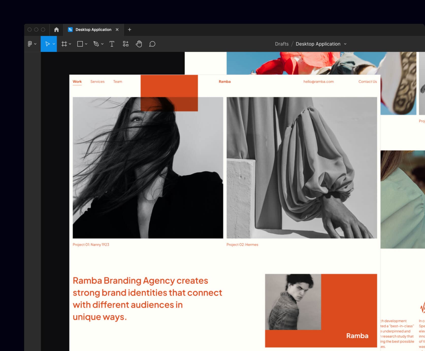This screenshot has height=351, width=425.
Task: Select the Move tool arrow
Action: click(47, 44)
